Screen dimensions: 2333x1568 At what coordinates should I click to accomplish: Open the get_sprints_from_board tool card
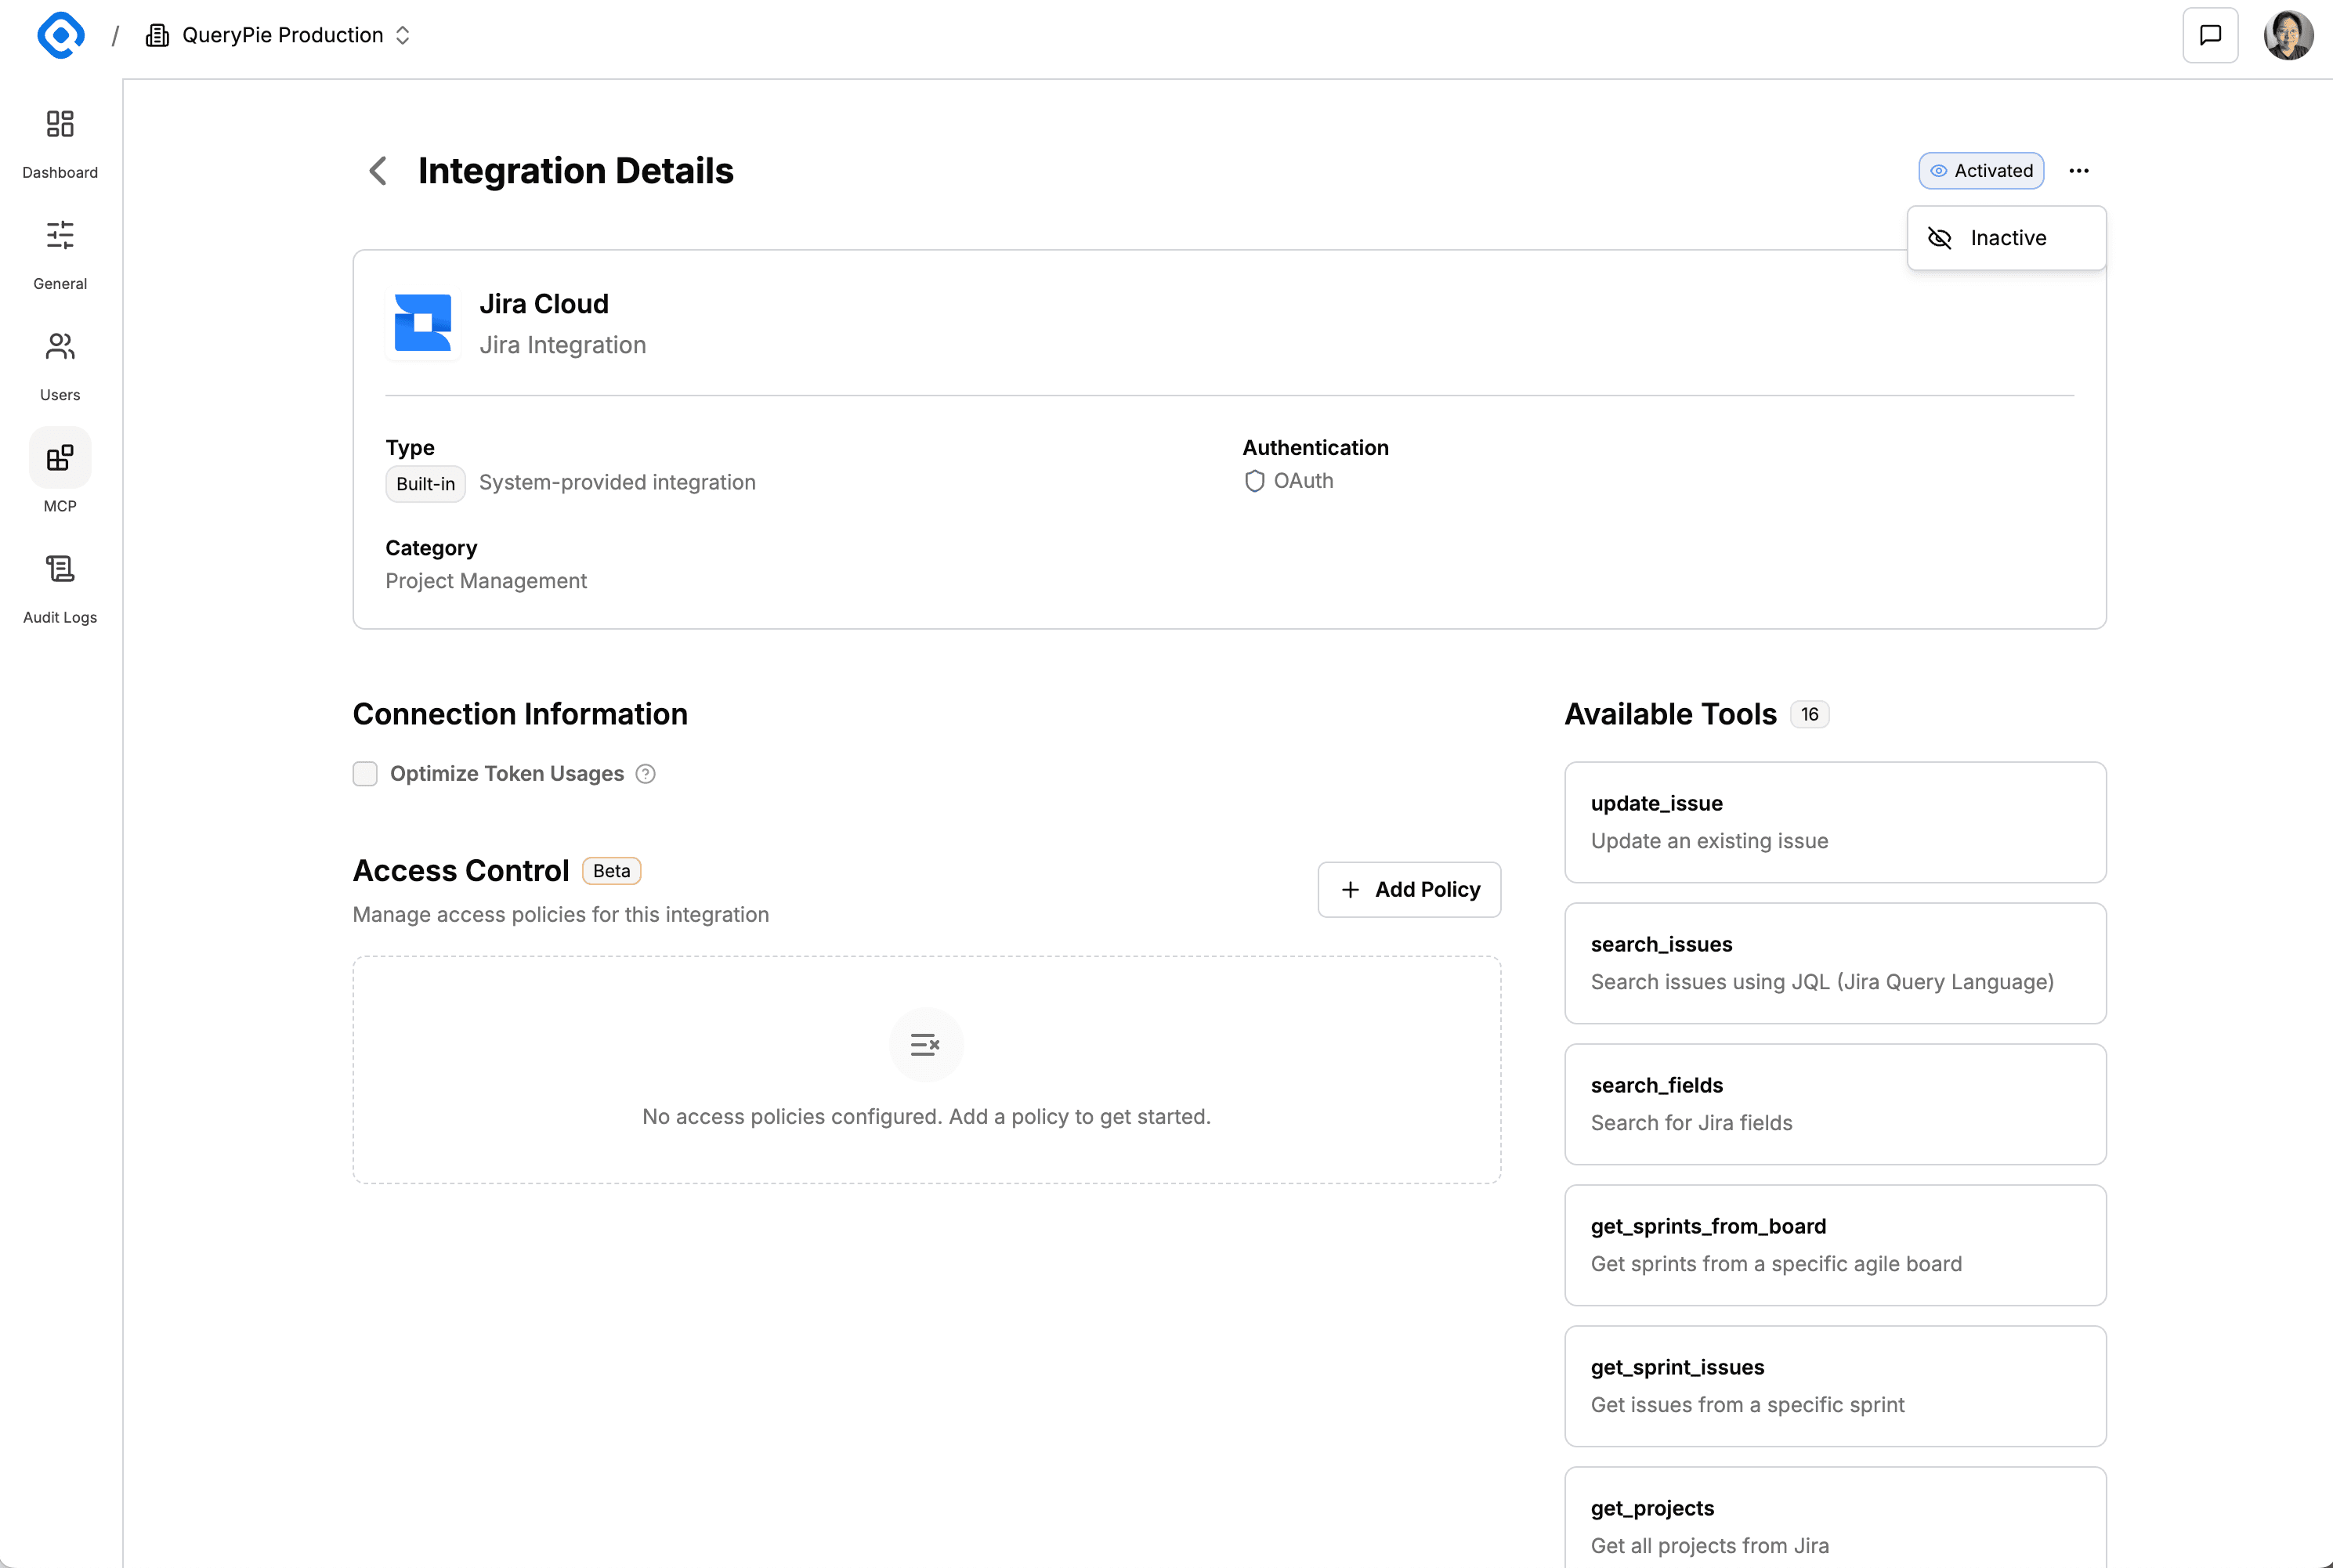pyautogui.click(x=1835, y=1245)
